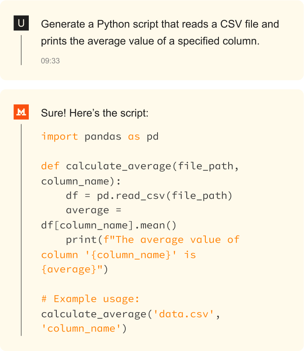Click the user's prompt about the CSV file
The height and width of the screenshot is (351, 304).
pyautogui.click(x=160, y=33)
